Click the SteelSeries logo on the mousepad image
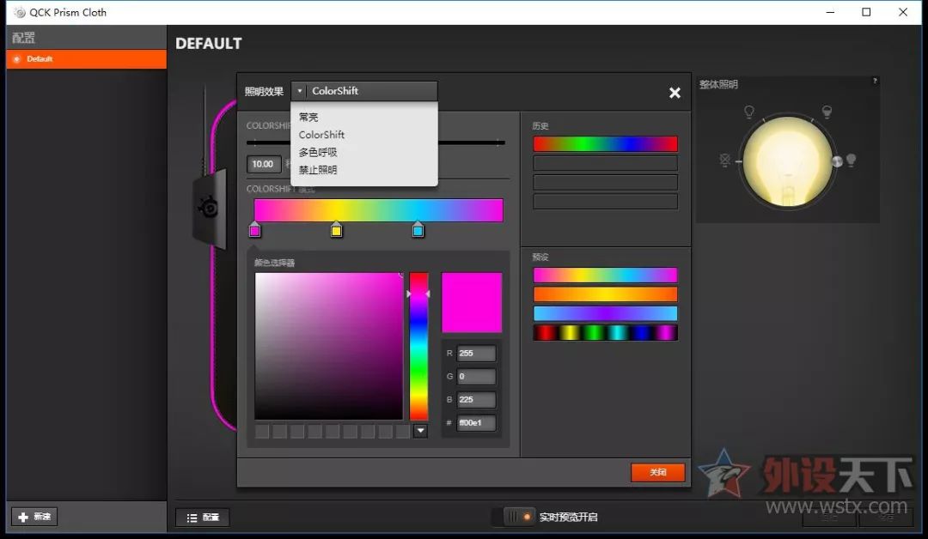Viewport: 928px width, 539px height. point(208,208)
